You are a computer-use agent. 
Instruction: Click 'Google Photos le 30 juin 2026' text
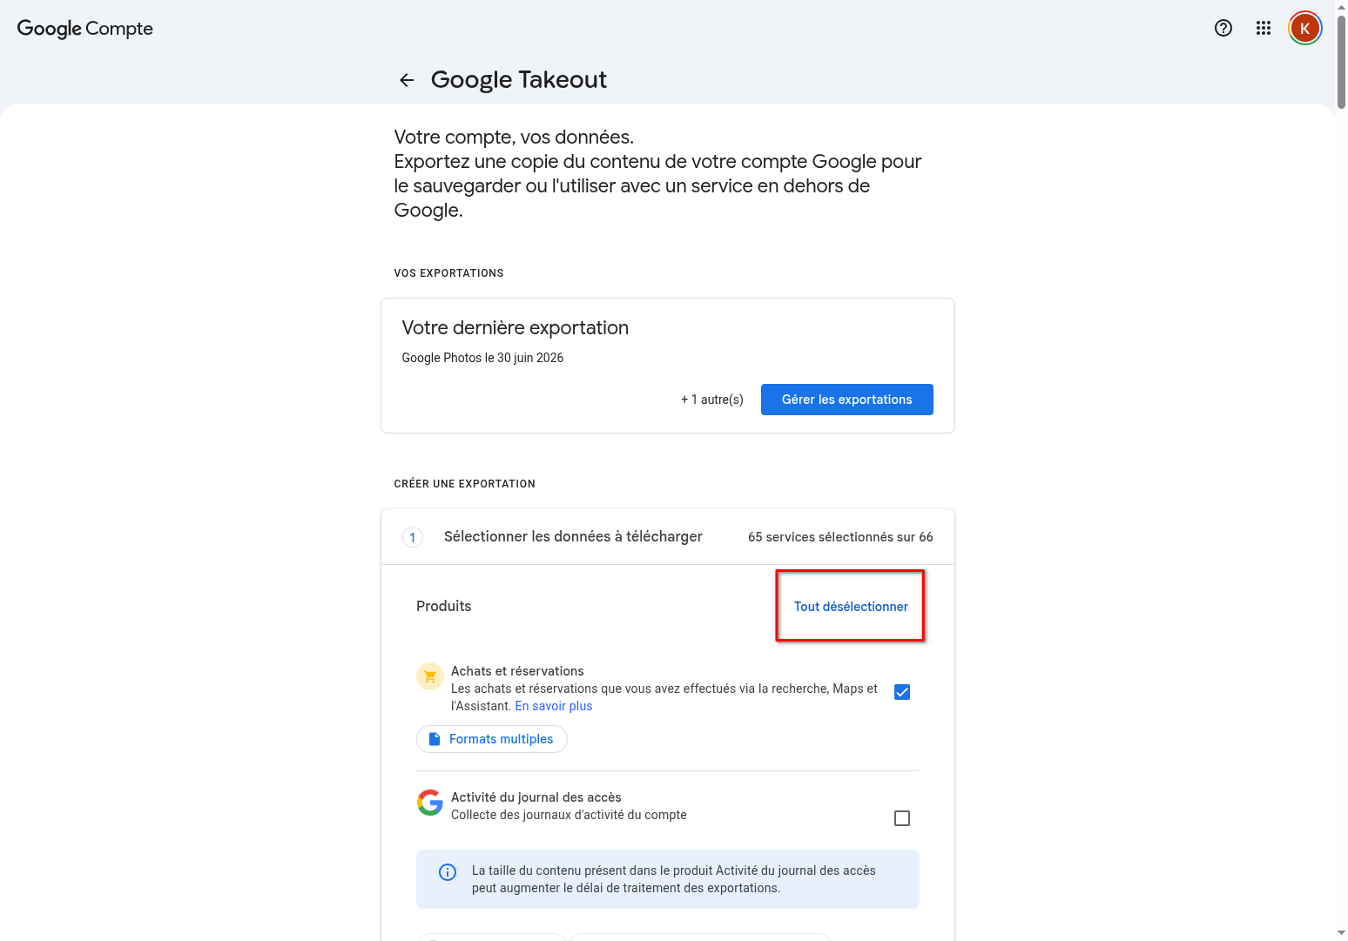tap(482, 358)
